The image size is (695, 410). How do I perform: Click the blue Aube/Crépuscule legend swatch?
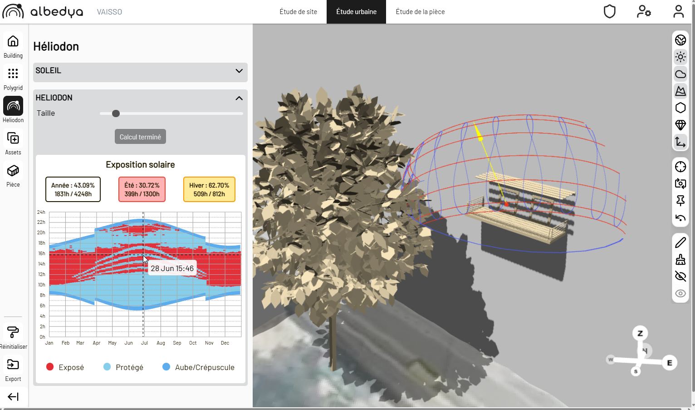coord(166,367)
